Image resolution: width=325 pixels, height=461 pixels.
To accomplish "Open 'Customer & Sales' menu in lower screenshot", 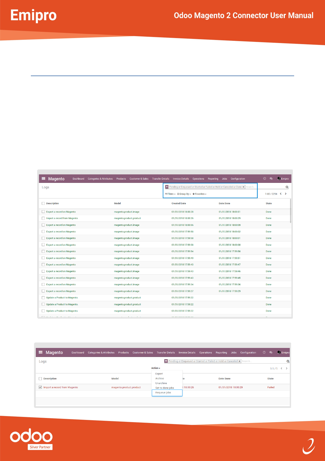I will (143, 353).
